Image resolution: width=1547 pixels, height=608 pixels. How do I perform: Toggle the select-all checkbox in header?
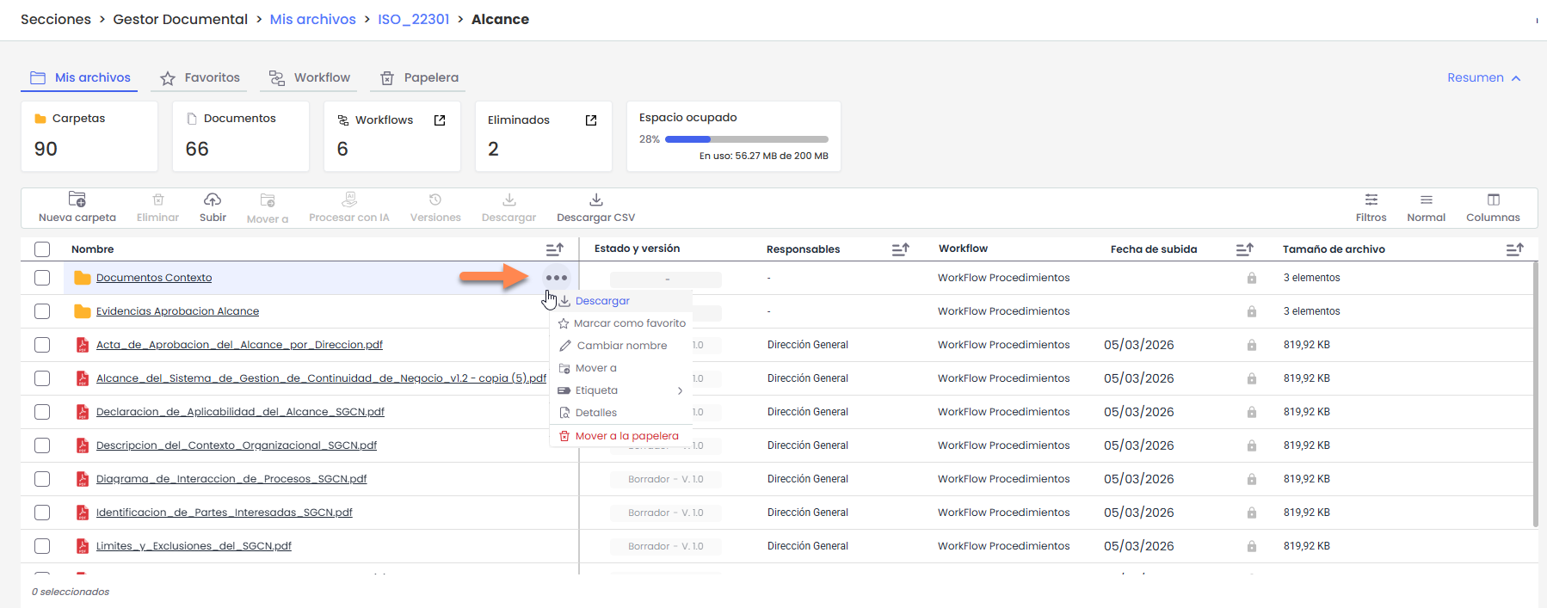point(42,249)
